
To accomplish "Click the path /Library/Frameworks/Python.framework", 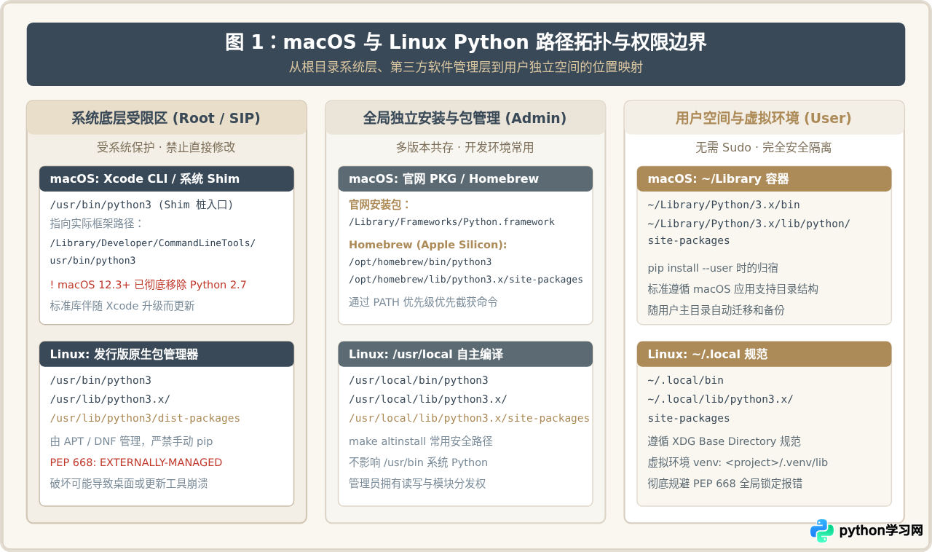I will tap(451, 221).
